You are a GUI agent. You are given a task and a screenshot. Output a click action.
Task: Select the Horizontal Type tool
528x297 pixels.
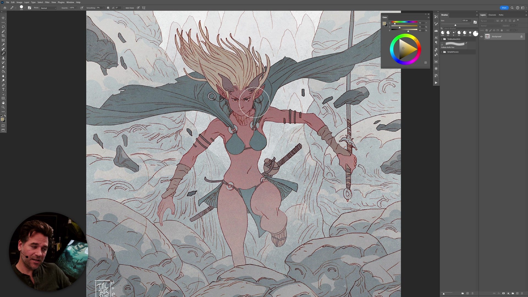click(x=3, y=89)
